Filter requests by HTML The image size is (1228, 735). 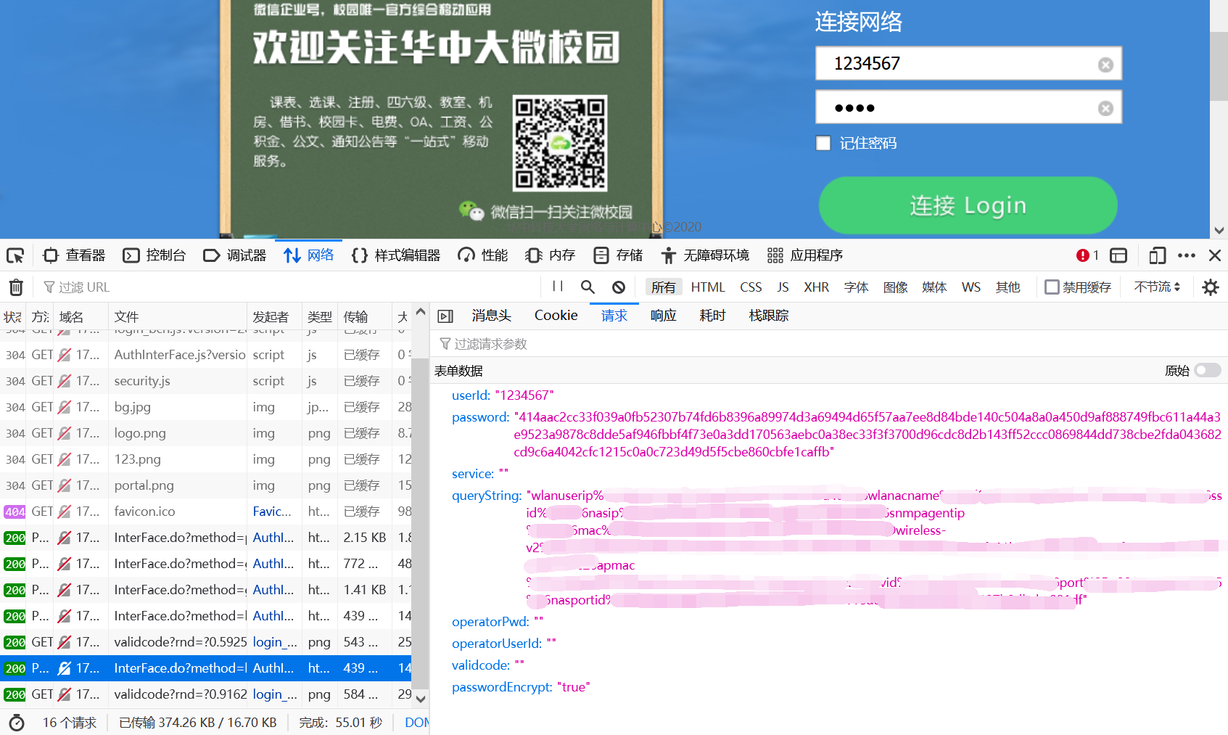pos(708,287)
